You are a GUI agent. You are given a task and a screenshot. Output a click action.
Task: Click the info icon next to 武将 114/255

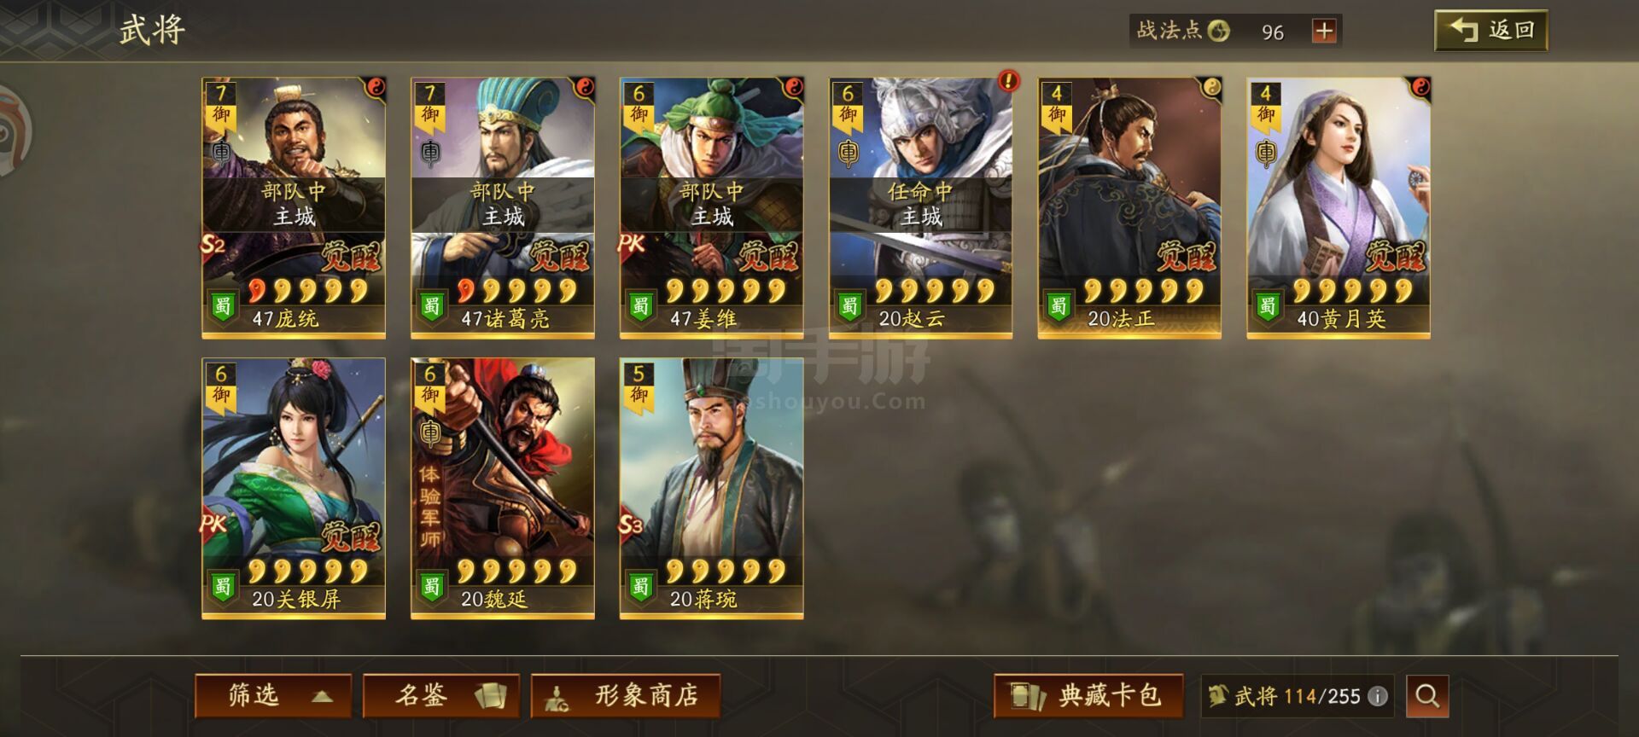[1378, 696]
